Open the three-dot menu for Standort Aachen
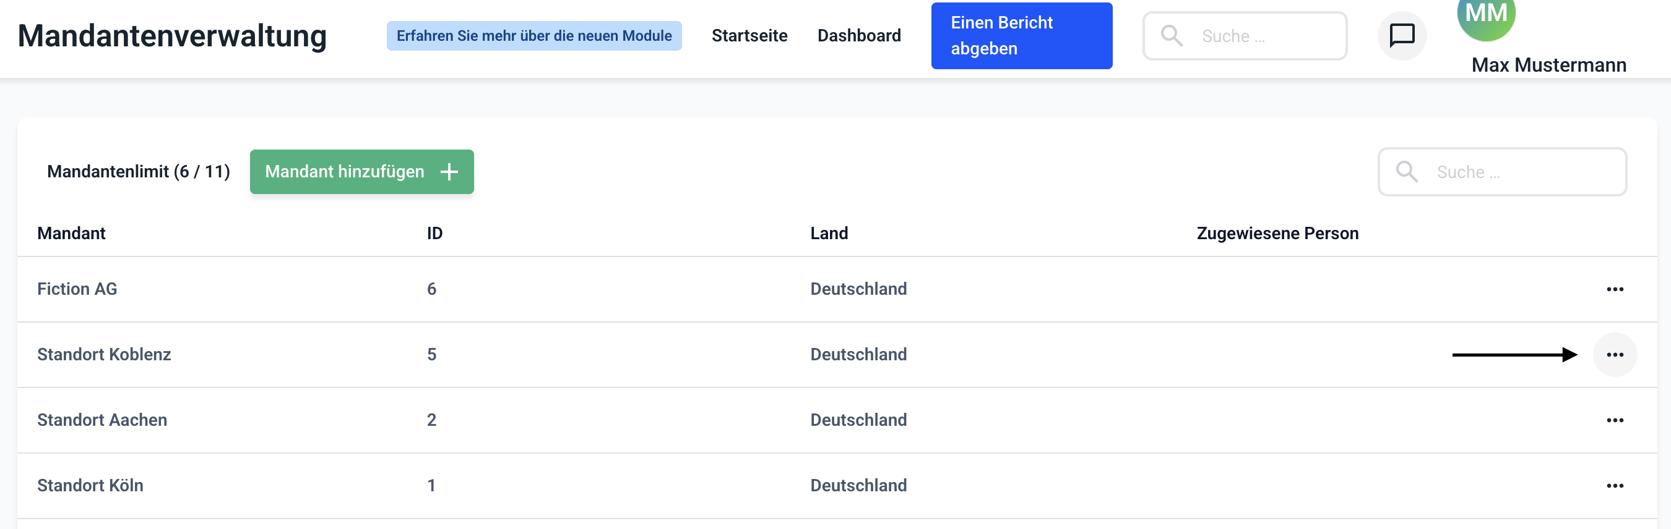The height and width of the screenshot is (529, 1671). click(1615, 420)
